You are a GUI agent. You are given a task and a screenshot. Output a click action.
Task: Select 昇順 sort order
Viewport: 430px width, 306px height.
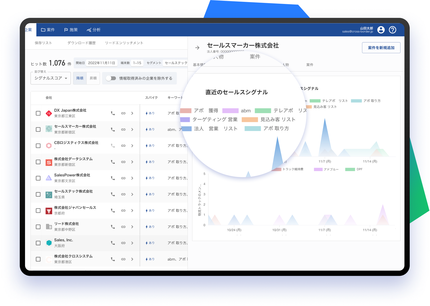point(93,78)
